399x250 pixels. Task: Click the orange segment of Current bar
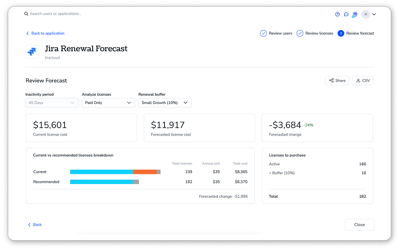point(145,172)
